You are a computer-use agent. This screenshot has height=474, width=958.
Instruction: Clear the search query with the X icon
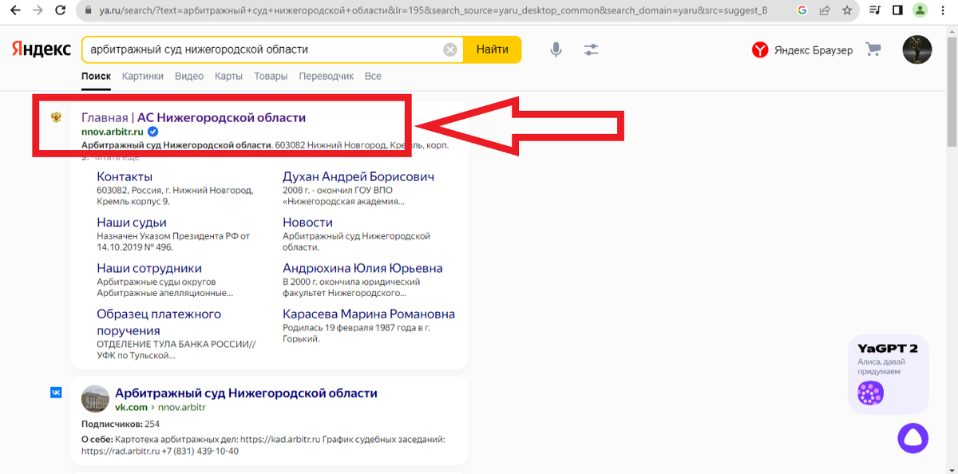[x=450, y=49]
